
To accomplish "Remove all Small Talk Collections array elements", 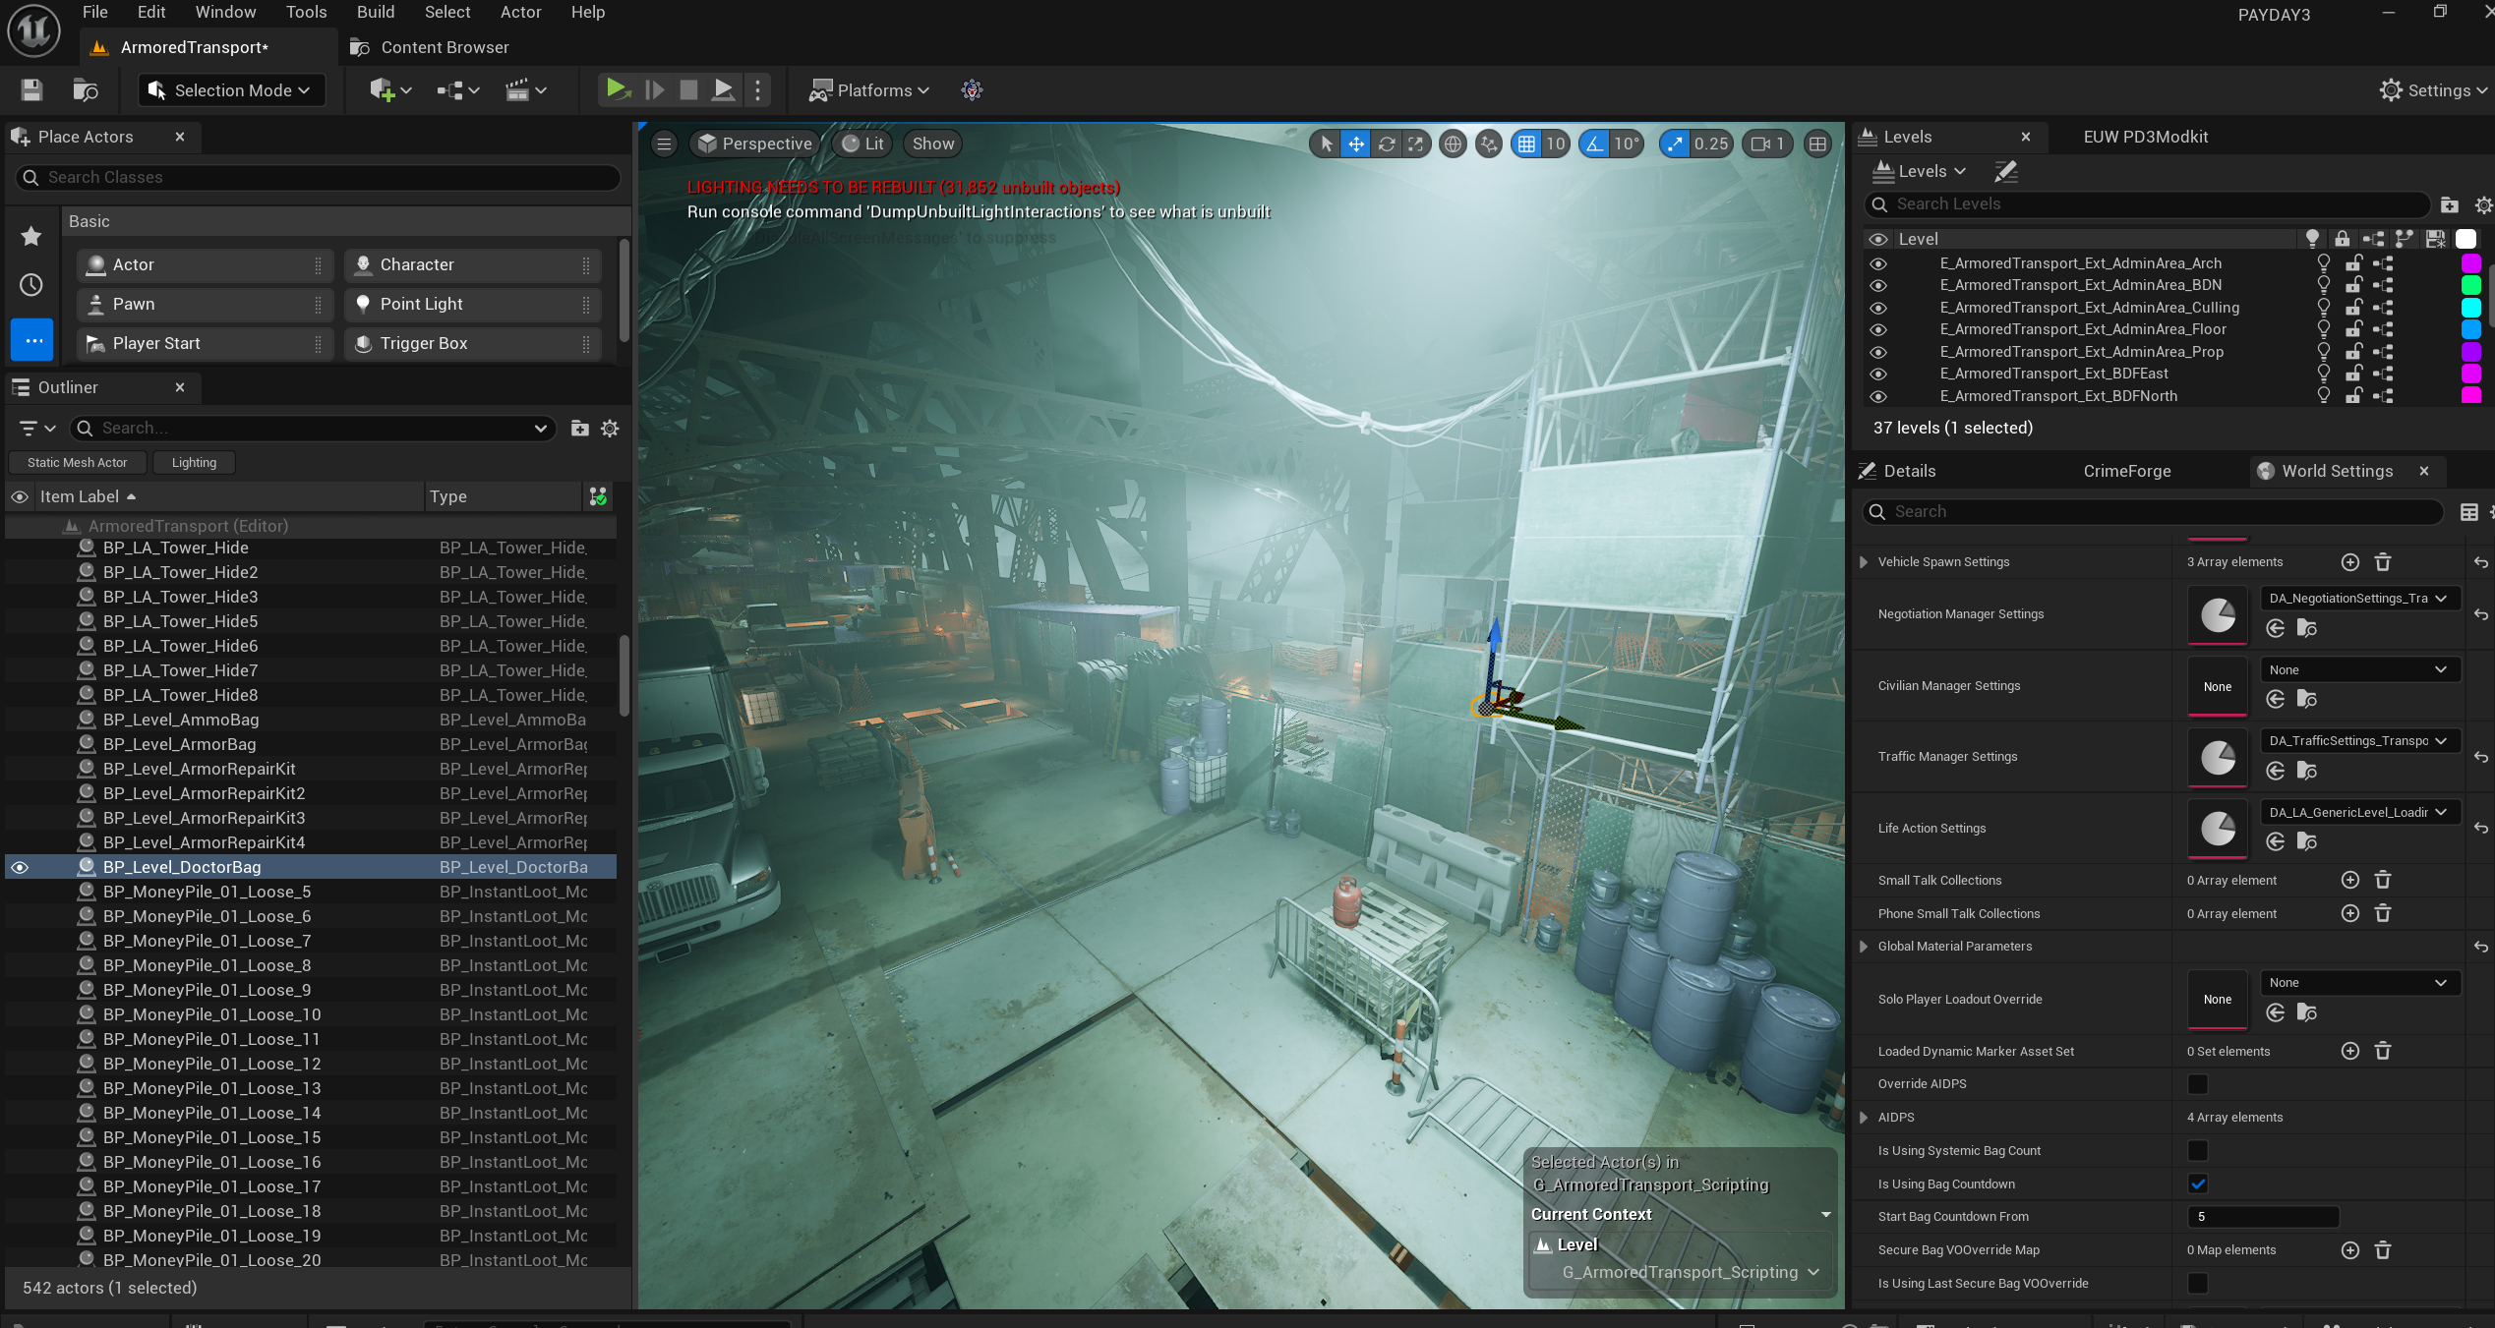I will click(x=2382, y=881).
